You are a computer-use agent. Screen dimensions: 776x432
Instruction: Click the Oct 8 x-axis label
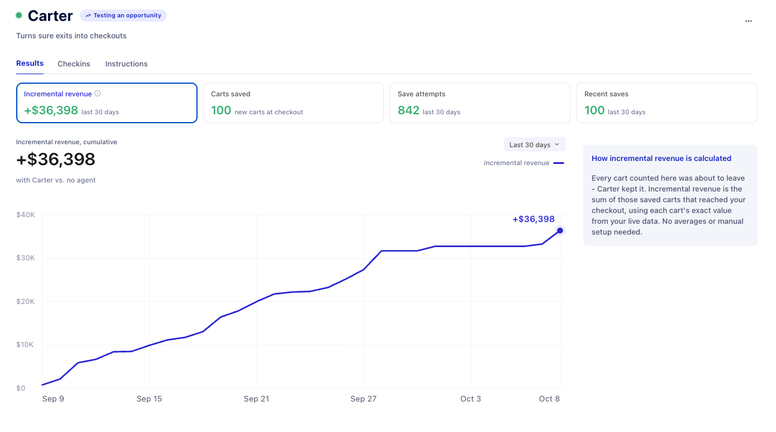549,399
